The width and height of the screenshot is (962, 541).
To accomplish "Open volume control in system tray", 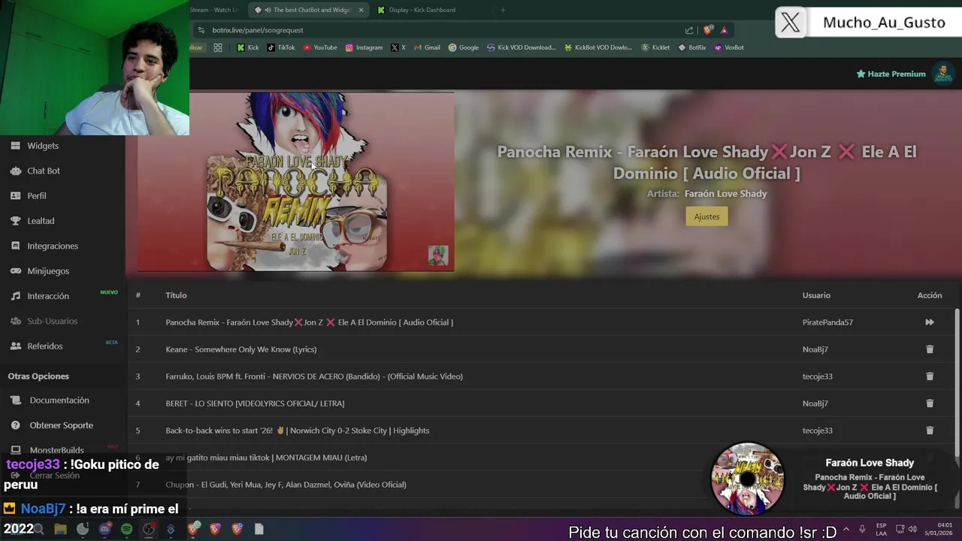I will [x=912, y=529].
